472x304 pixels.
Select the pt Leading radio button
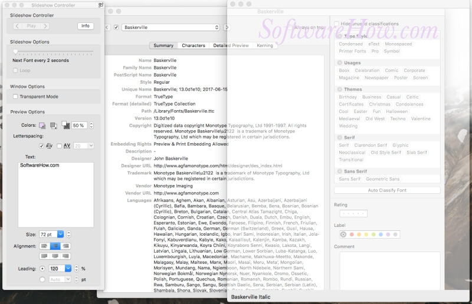(x=42, y=280)
